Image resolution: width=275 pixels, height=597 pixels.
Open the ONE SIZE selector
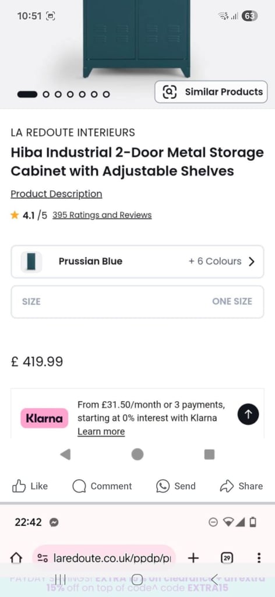(137, 301)
